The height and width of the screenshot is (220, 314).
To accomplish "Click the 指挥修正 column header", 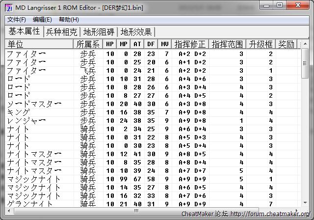I will 190,44.
